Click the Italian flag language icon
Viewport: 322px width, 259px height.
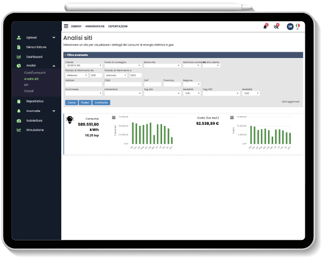pos(298,25)
